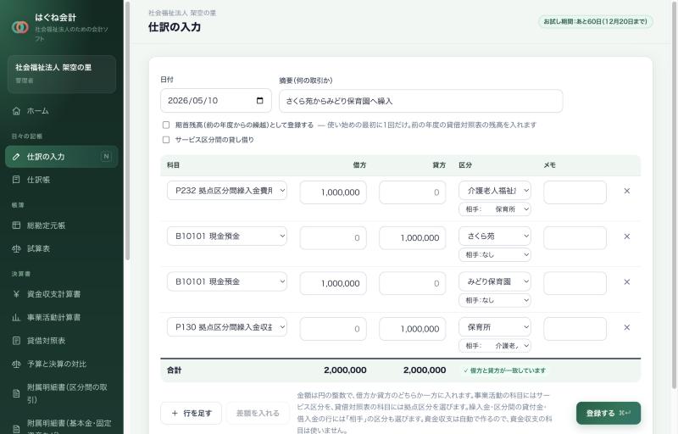678x434 pixels.
Task: Click the お試し期間 trial badge
Action: pos(596,21)
